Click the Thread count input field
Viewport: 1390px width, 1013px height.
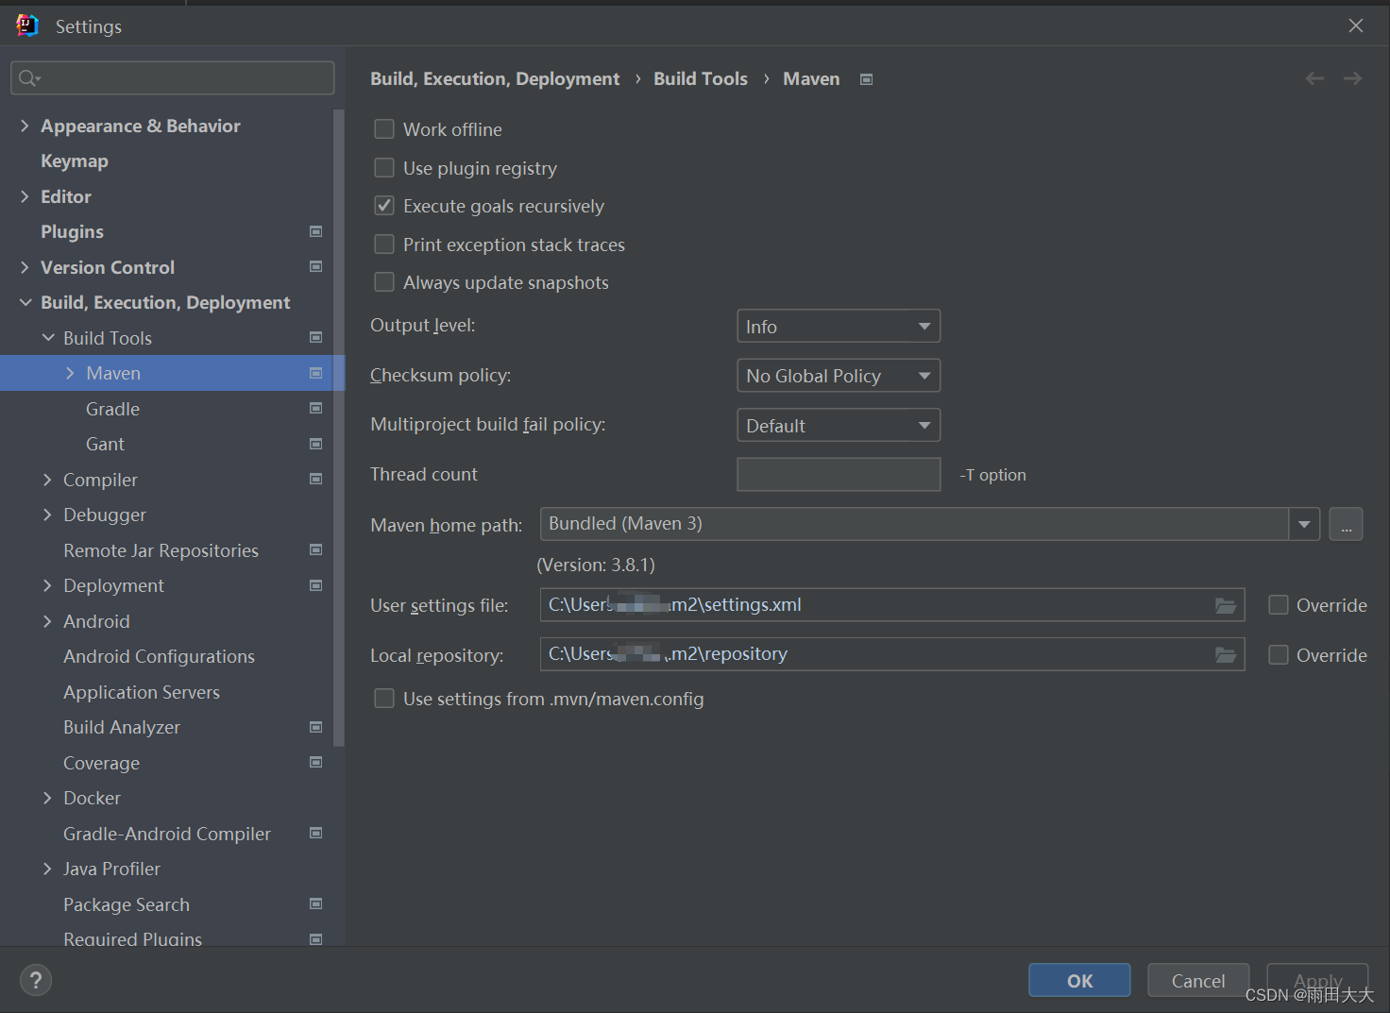(x=839, y=475)
